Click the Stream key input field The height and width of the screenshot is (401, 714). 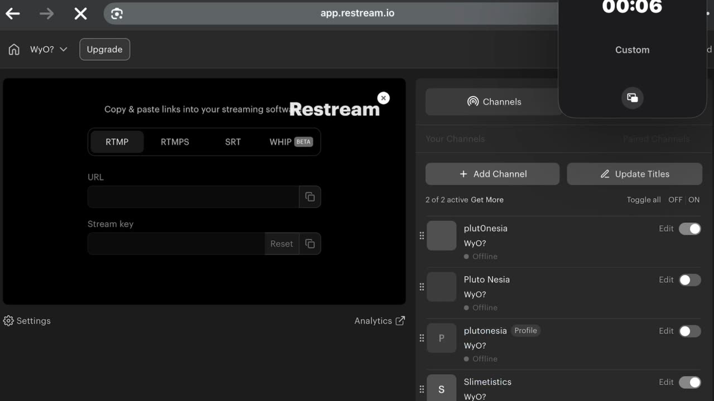coord(176,243)
